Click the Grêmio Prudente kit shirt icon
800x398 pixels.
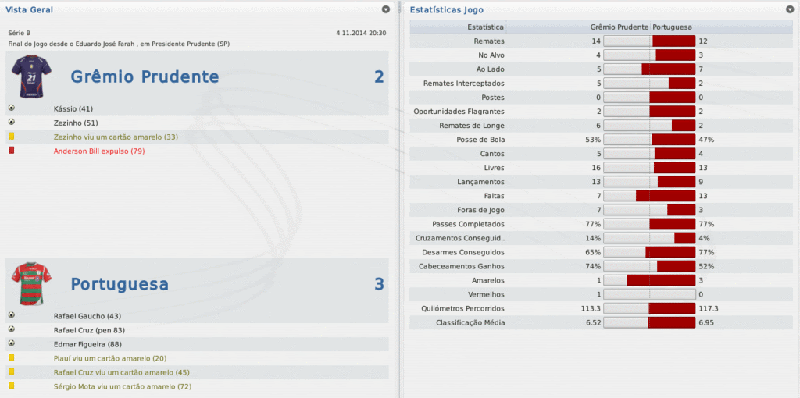(30, 76)
